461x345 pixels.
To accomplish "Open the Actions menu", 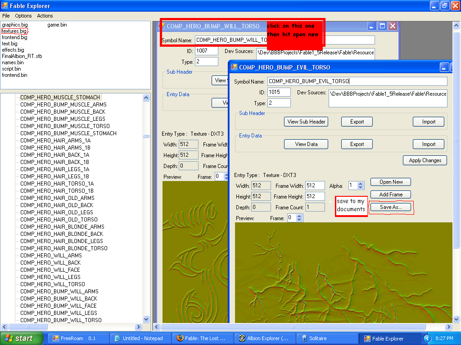I will [45, 16].
